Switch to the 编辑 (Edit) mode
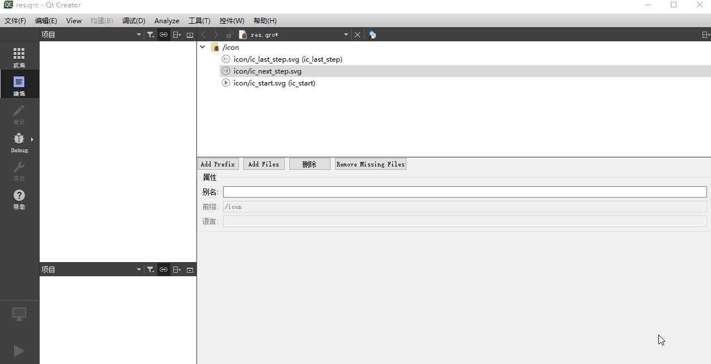 19,84
